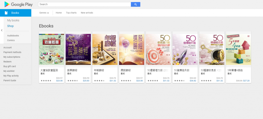
Task: Open Payment methods
Action: (x=12, y=52)
